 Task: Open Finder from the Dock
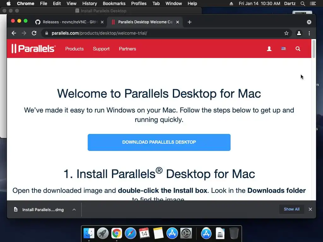(x=89, y=233)
